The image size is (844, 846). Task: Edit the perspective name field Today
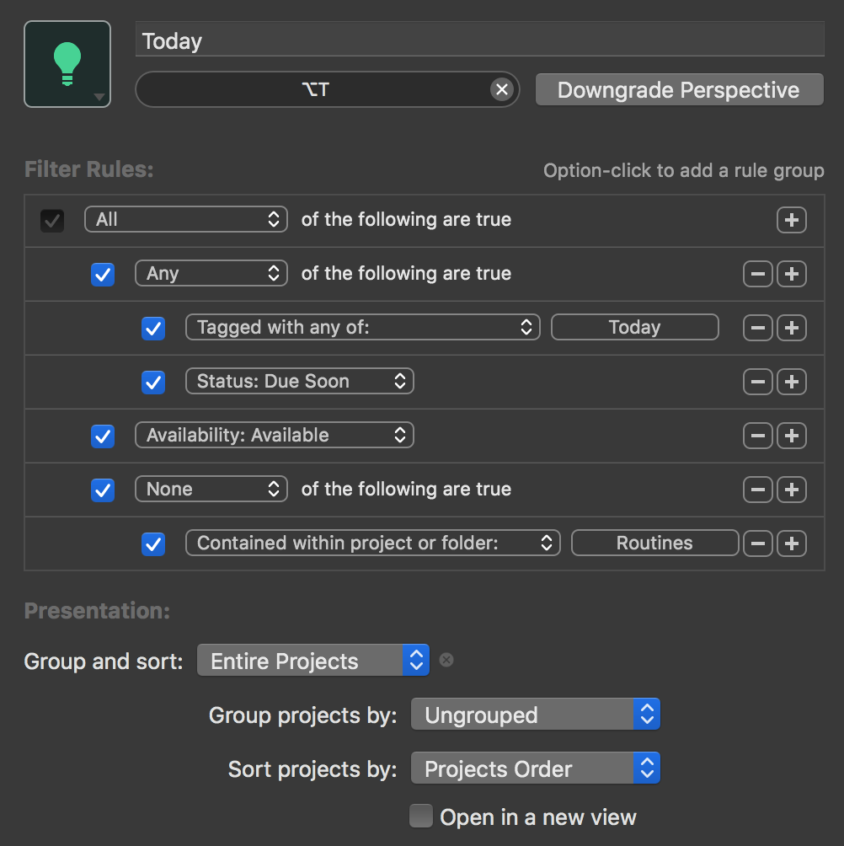[x=479, y=40]
